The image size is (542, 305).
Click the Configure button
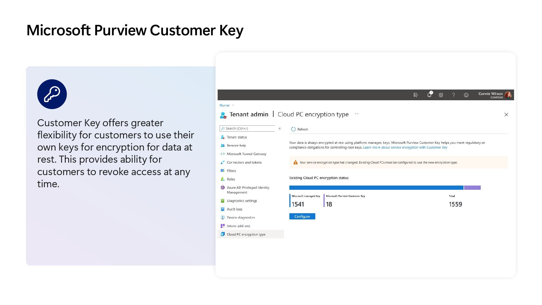click(302, 216)
